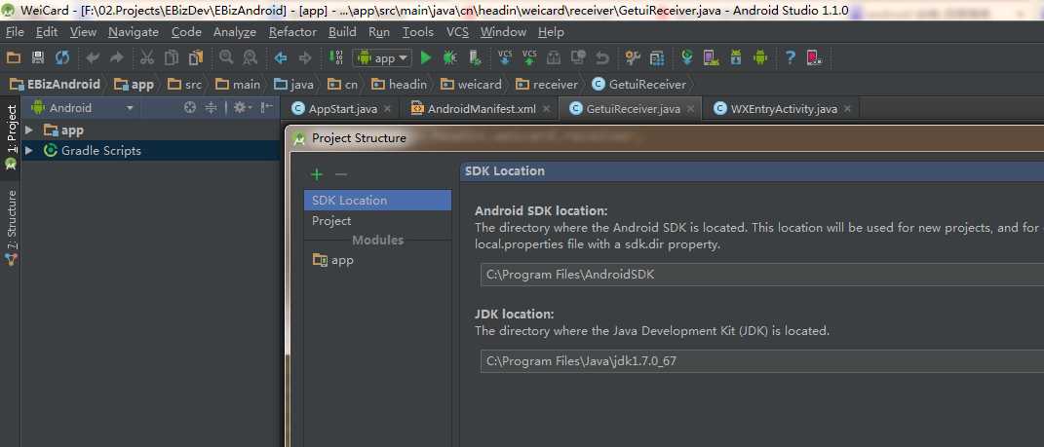
Task: Open the Refactor menu
Action: pos(292,32)
